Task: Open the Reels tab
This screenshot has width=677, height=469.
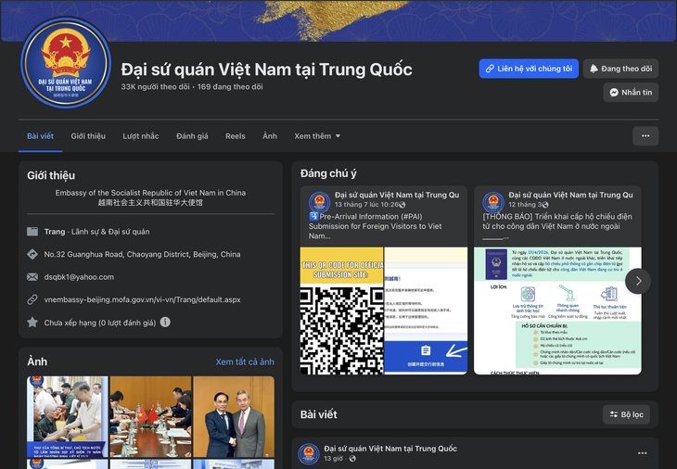Action: pyautogui.click(x=236, y=136)
